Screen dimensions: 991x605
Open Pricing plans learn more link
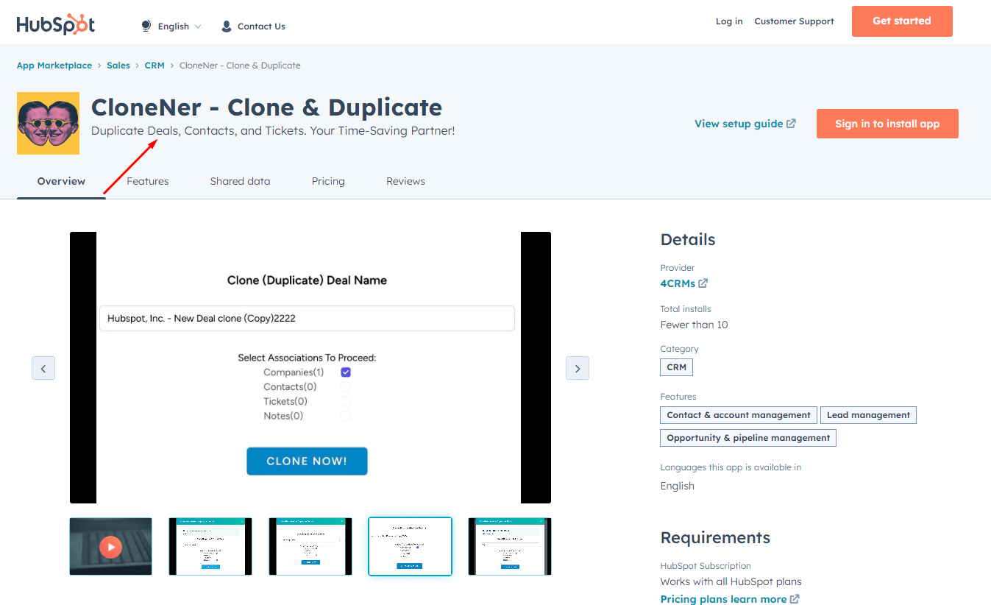click(x=723, y=599)
